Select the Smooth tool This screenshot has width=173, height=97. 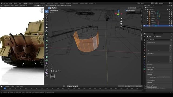tap(46, 64)
